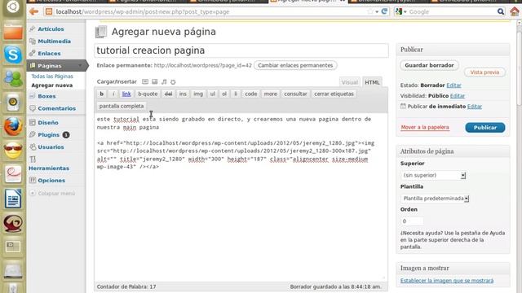The height and width of the screenshot is (293, 522).
Task: Click the calendar icon beside Publicar de inmediato
Action: [403, 107]
